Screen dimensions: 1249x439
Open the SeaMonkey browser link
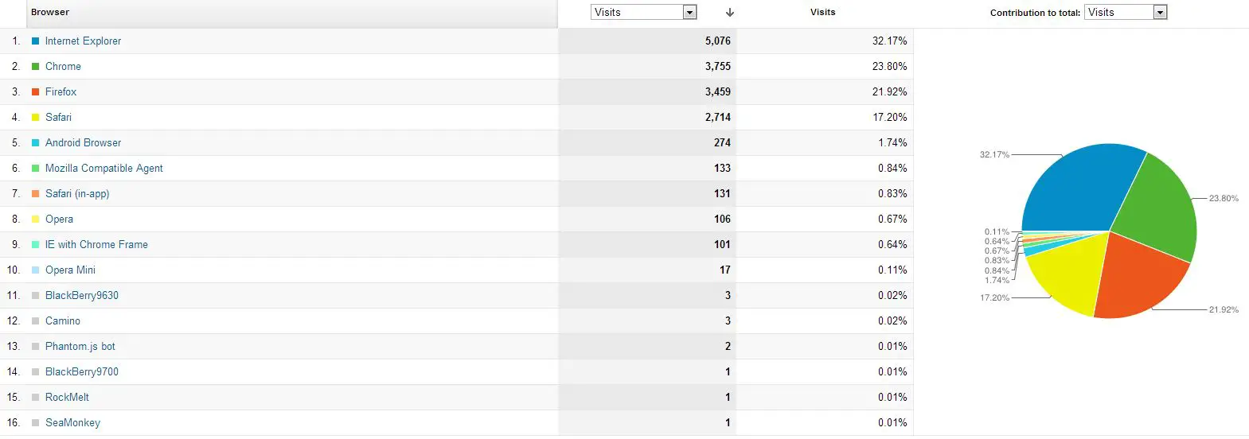click(72, 422)
